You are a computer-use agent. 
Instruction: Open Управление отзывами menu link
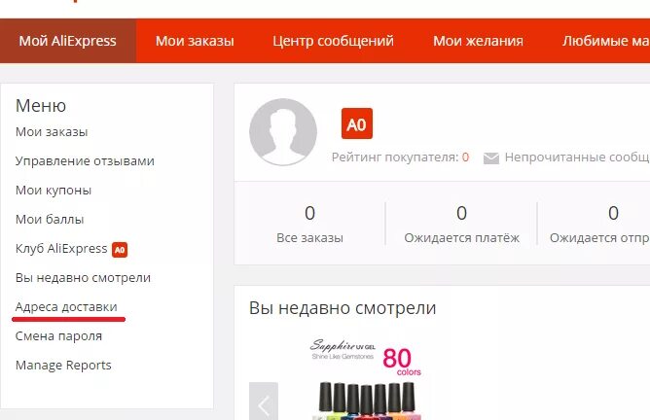coord(85,161)
